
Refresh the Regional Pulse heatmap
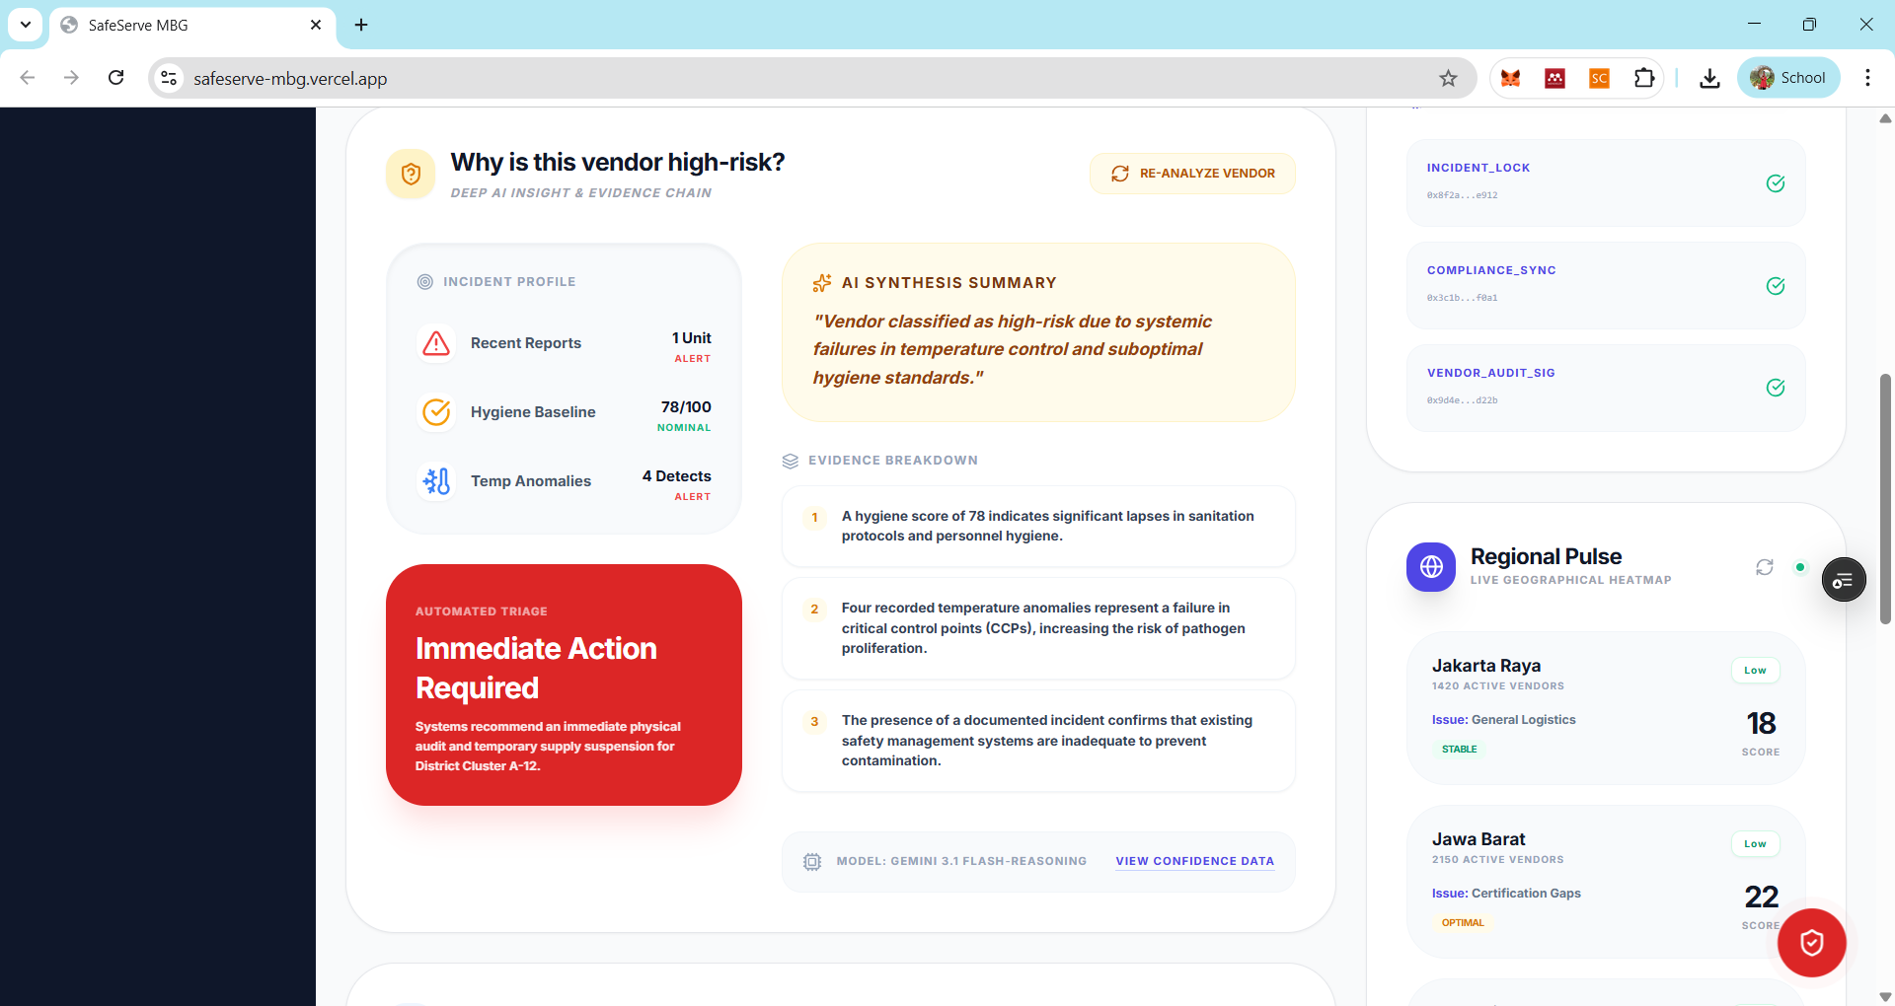tap(1765, 567)
